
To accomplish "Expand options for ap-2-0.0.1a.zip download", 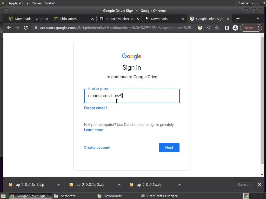I will [180, 185].
